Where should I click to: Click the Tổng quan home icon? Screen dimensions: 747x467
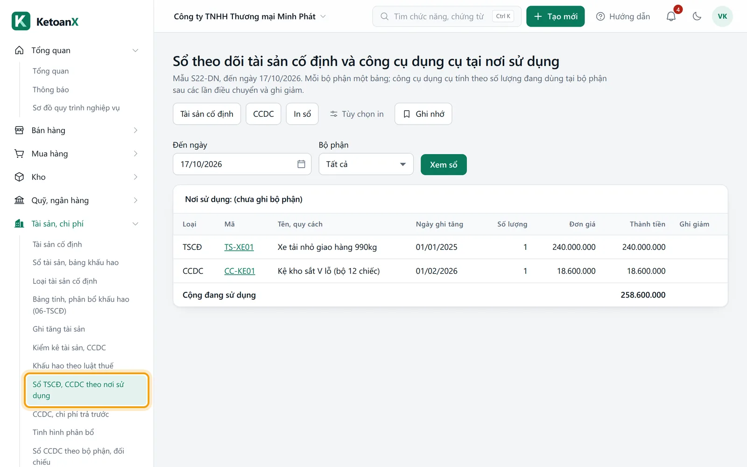tap(19, 50)
